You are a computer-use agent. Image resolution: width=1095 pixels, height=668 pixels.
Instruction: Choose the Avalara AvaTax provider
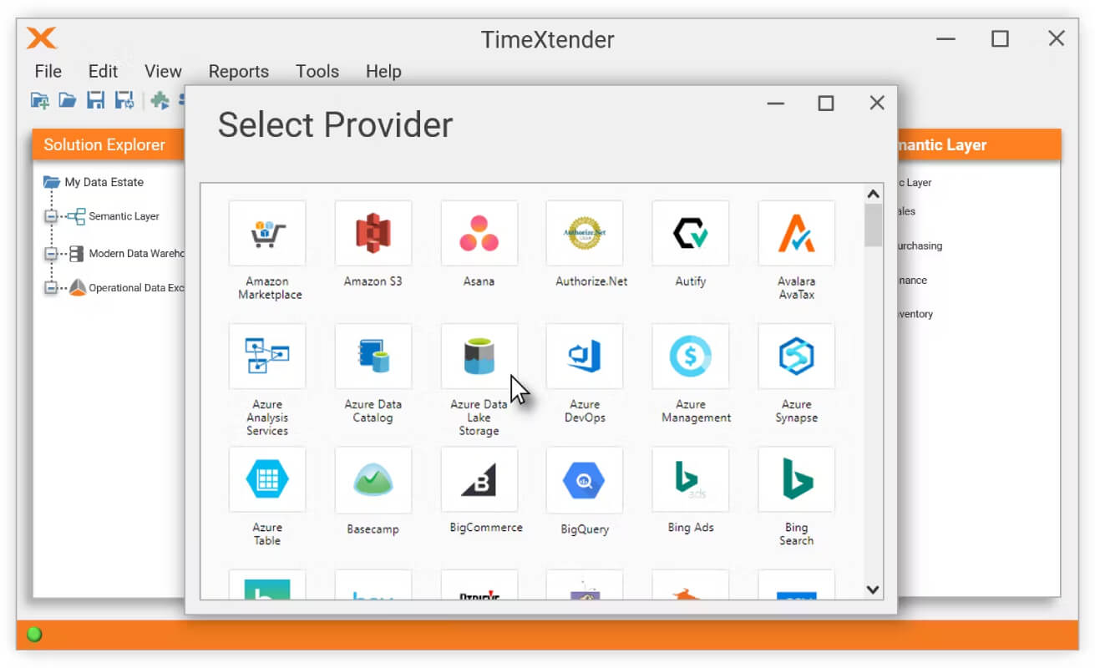coord(797,233)
